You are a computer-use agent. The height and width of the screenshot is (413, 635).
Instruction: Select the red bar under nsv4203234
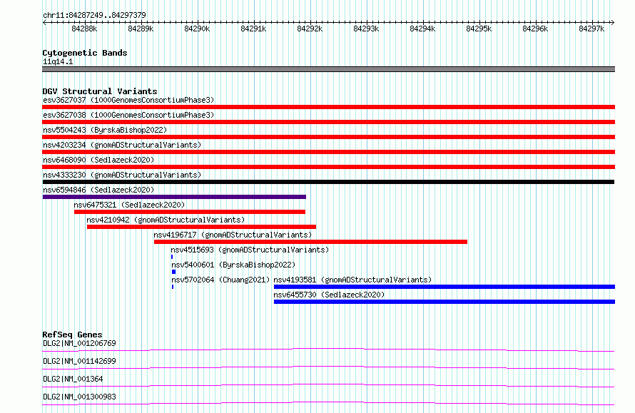328,152
